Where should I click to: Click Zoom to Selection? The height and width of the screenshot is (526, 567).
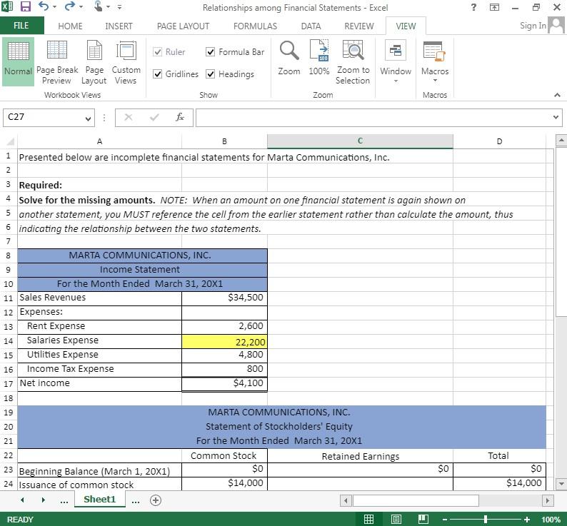coord(353,62)
